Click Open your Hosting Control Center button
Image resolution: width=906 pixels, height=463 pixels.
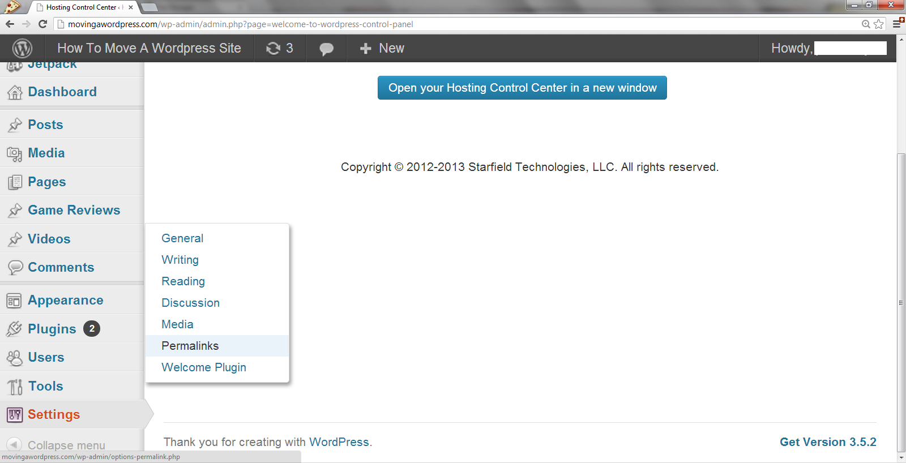coord(522,88)
